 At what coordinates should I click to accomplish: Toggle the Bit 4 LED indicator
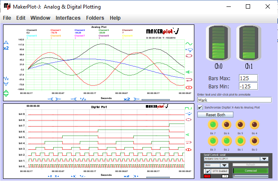click(x=254, y=125)
